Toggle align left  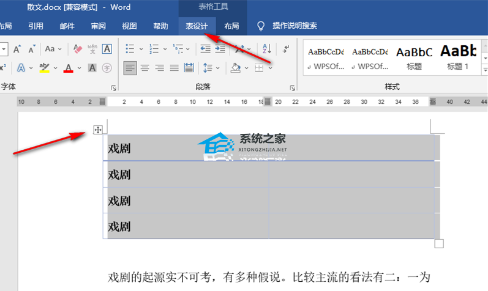130,67
